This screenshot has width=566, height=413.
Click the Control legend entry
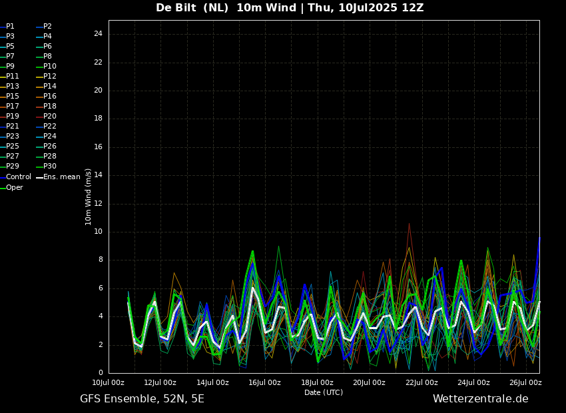coord(15,177)
